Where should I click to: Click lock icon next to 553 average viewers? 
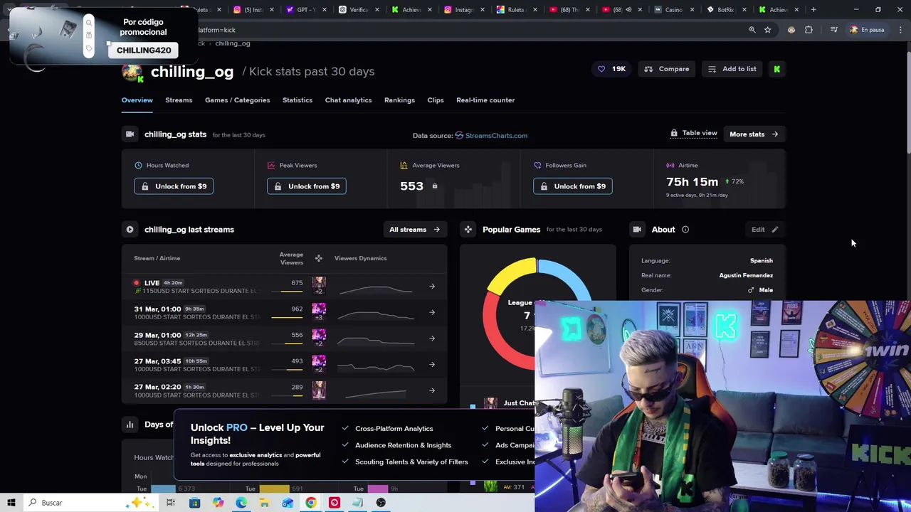pyautogui.click(x=435, y=186)
